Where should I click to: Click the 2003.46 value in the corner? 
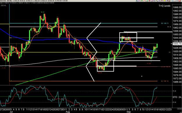coord(3,6)
